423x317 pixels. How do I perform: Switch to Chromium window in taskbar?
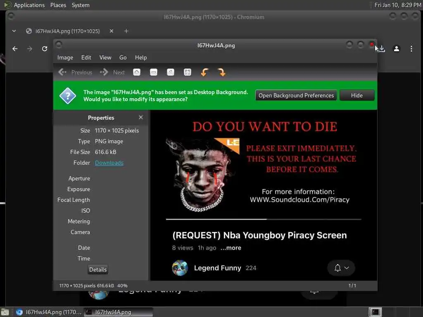coord(48,312)
